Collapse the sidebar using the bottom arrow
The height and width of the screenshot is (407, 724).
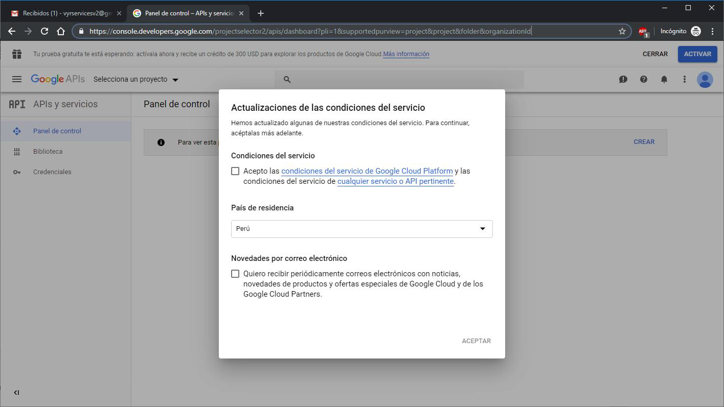click(16, 392)
